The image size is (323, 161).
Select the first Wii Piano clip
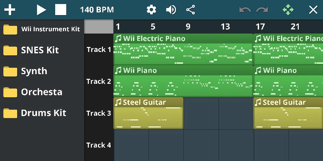pos(183,82)
